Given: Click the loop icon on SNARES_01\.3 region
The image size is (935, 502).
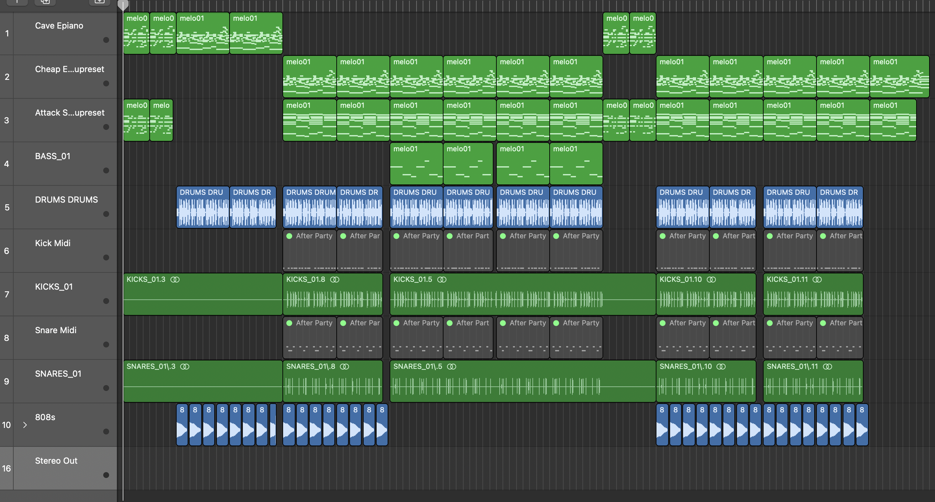Looking at the screenshot, I should click(185, 367).
